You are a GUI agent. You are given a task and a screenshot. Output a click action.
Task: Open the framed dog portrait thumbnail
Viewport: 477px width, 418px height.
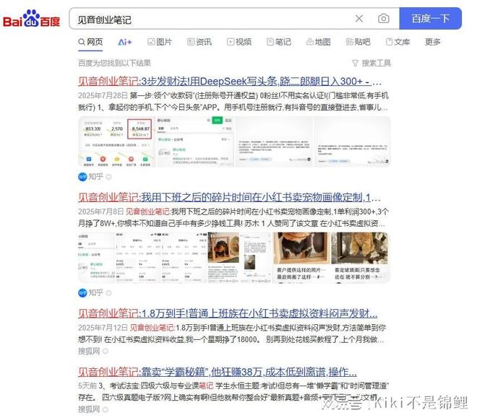pos(223,258)
